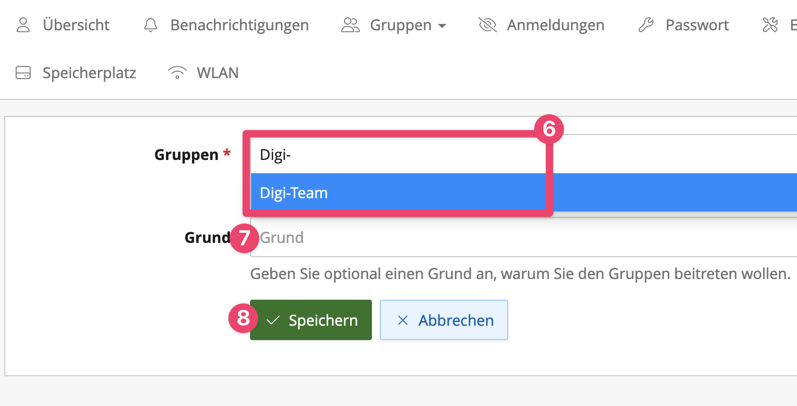The width and height of the screenshot is (797, 406).
Task: Click the storage card icon for Speicherplatz
Action: [x=23, y=72]
